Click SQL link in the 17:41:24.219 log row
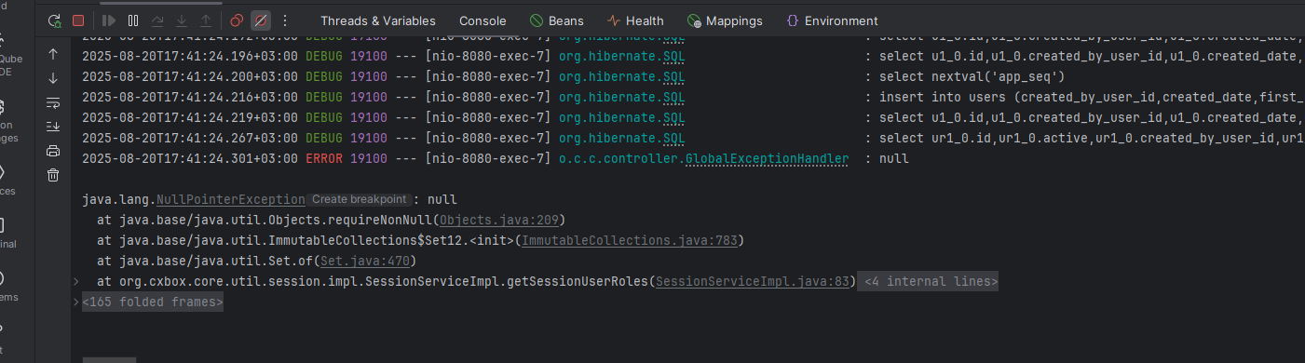This screenshot has width=1305, height=363. point(673,117)
